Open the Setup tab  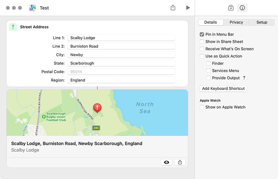coord(262,22)
